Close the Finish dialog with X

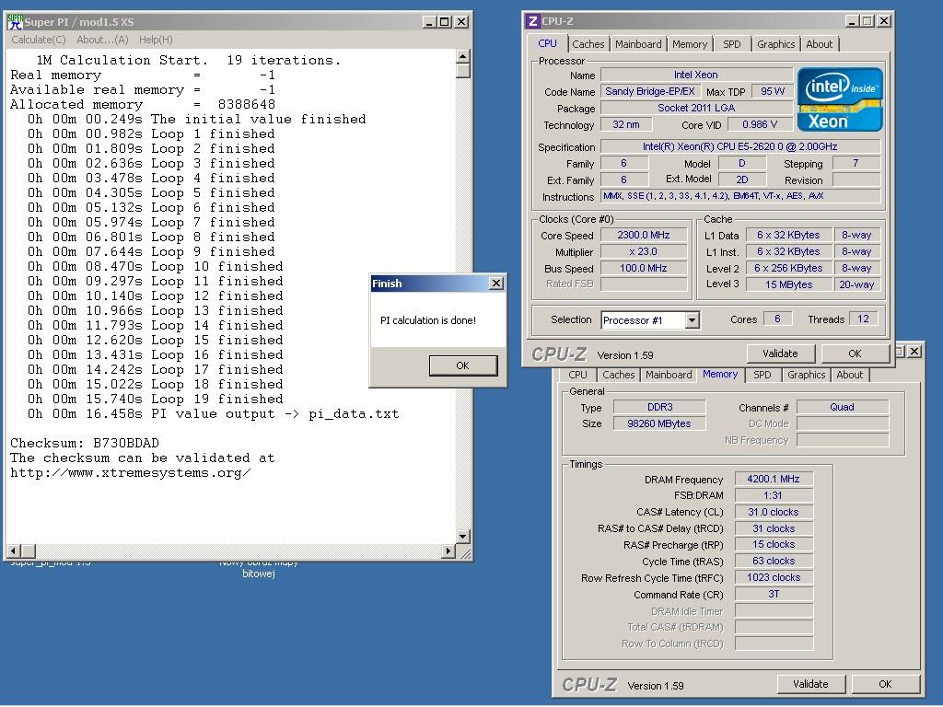point(496,284)
